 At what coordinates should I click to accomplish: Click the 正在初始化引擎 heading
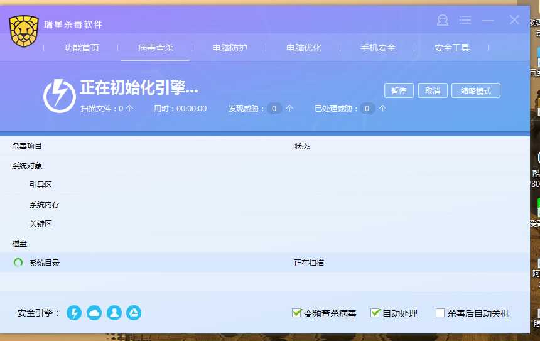click(x=139, y=87)
